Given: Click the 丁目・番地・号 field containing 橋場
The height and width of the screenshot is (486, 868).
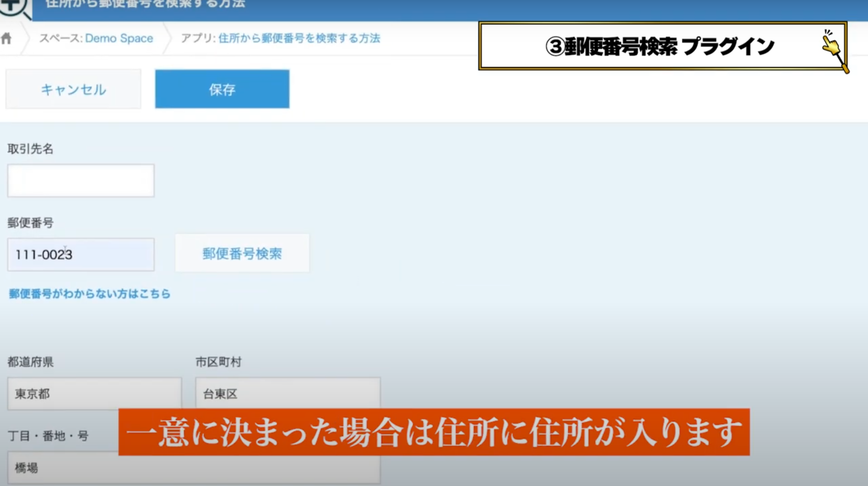Looking at the screenshot, I should coord(194,468).
